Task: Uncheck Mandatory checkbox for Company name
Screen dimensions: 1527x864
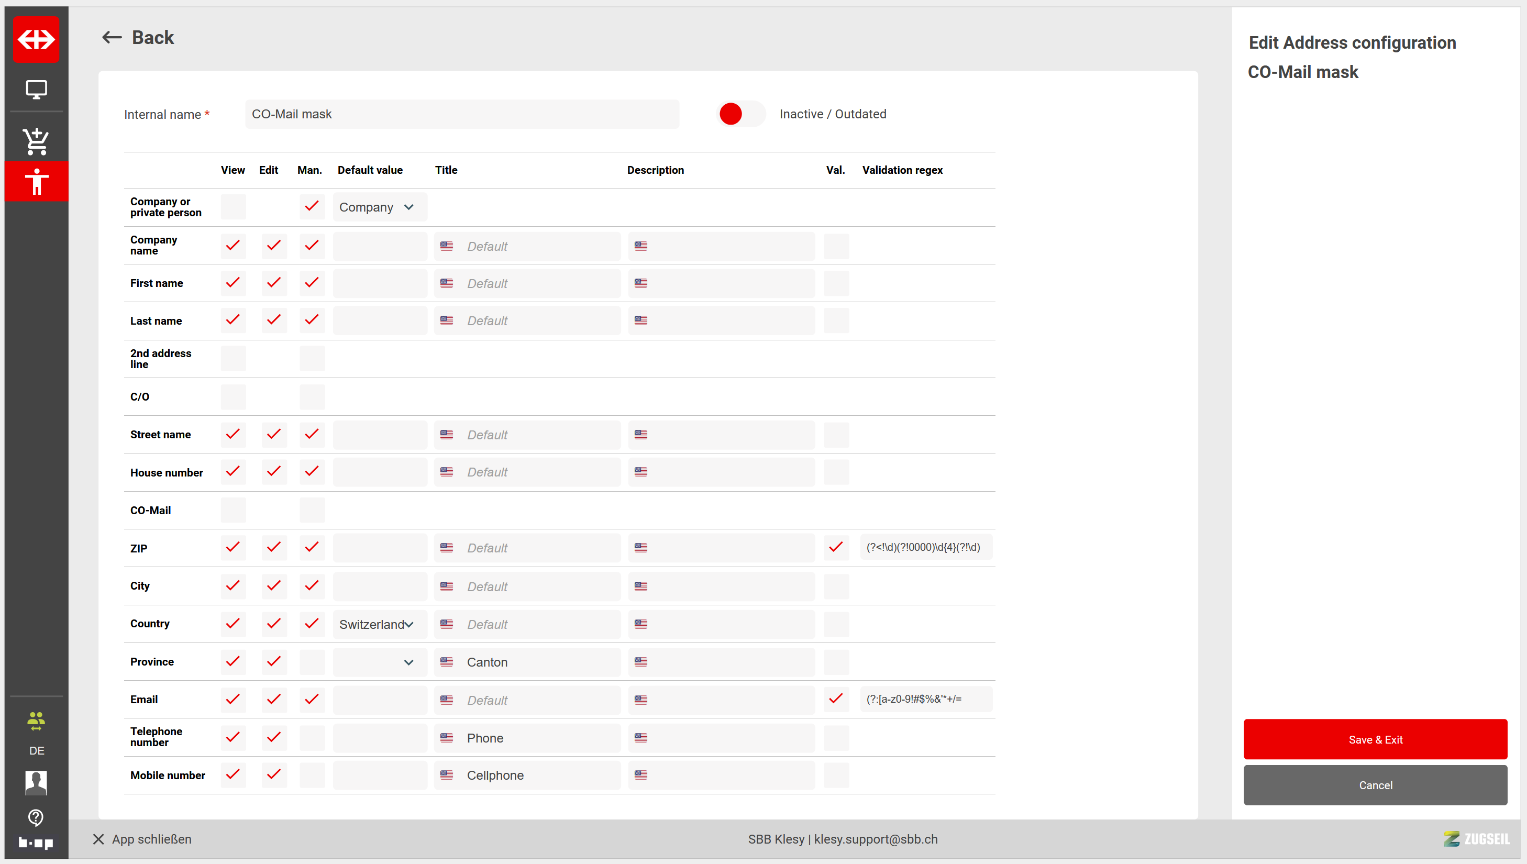Action: pyautogui.click(x=312, y=246)
